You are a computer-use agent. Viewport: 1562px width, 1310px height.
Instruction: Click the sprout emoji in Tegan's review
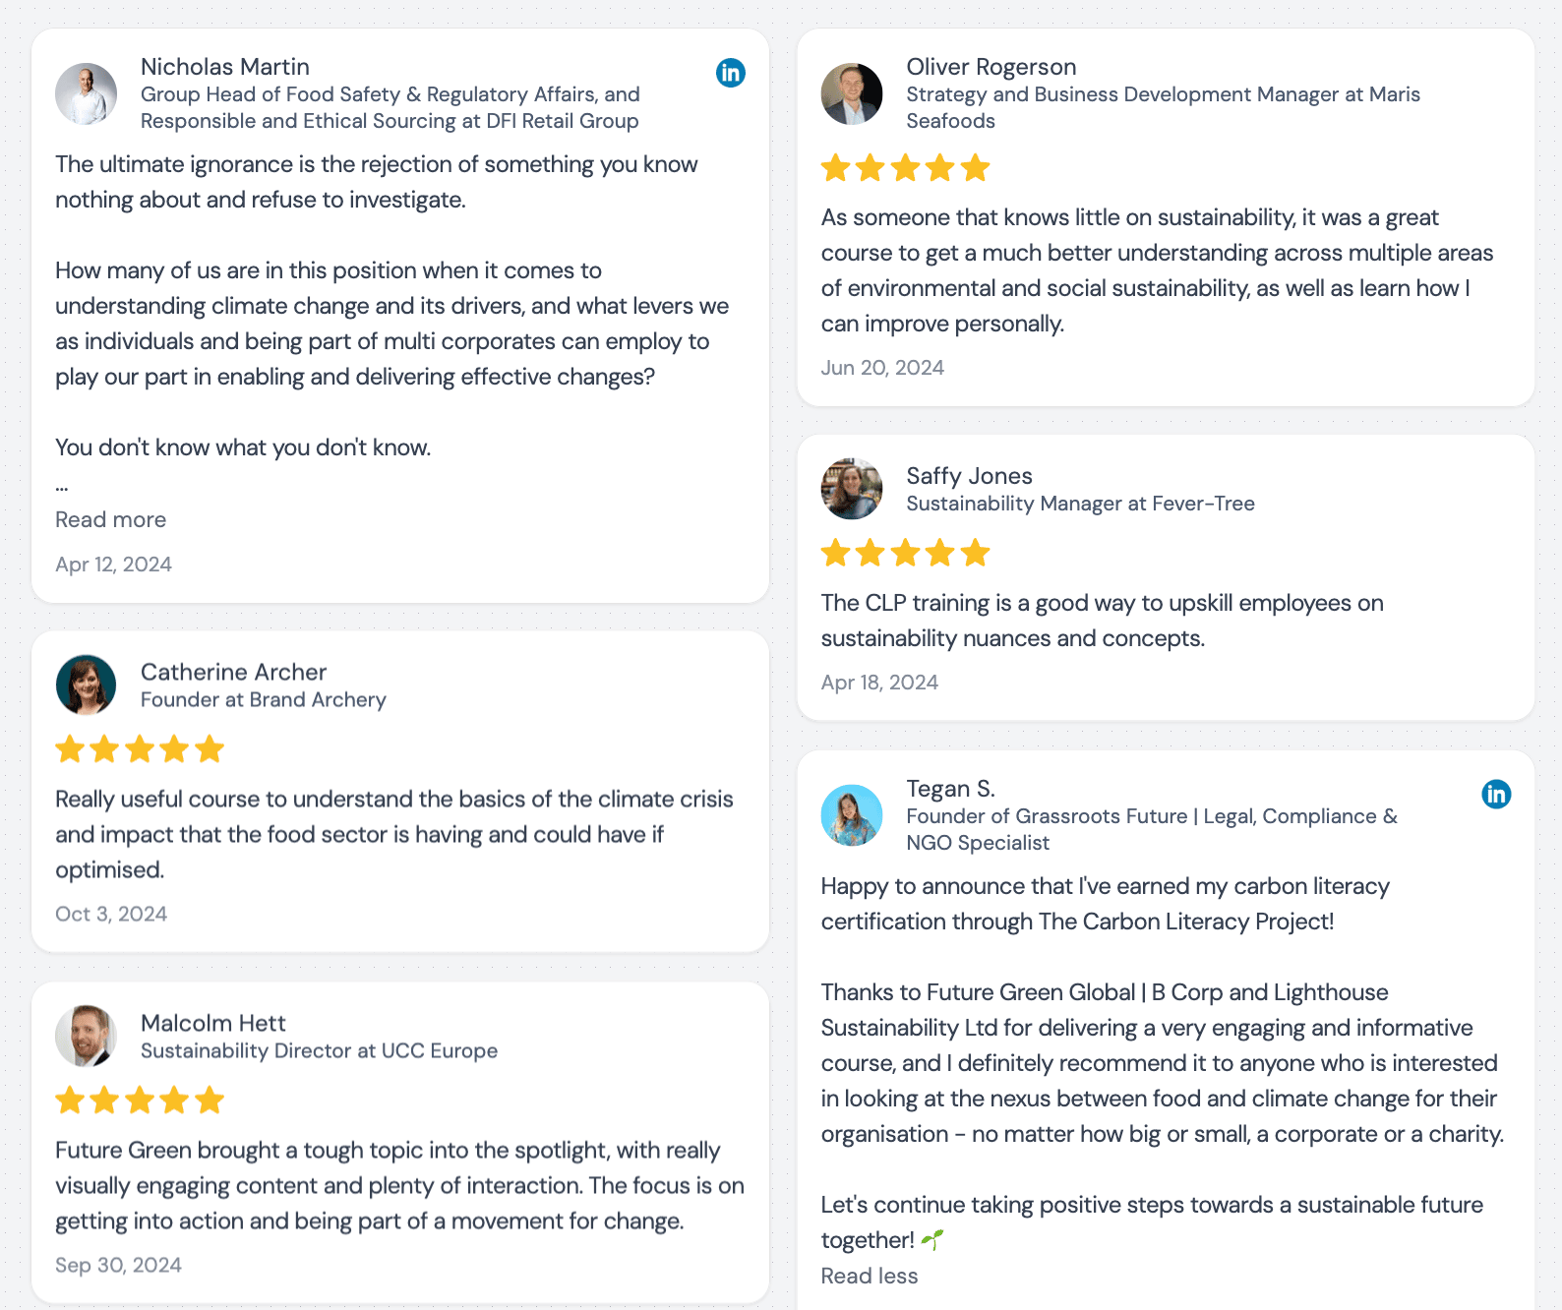click(x=932, y=1240)
